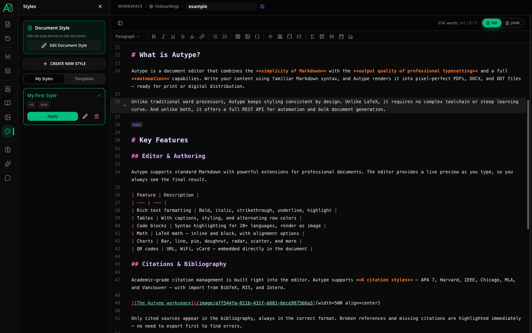
Task: Open images panel in left sidebar
Action: (8, 117)
